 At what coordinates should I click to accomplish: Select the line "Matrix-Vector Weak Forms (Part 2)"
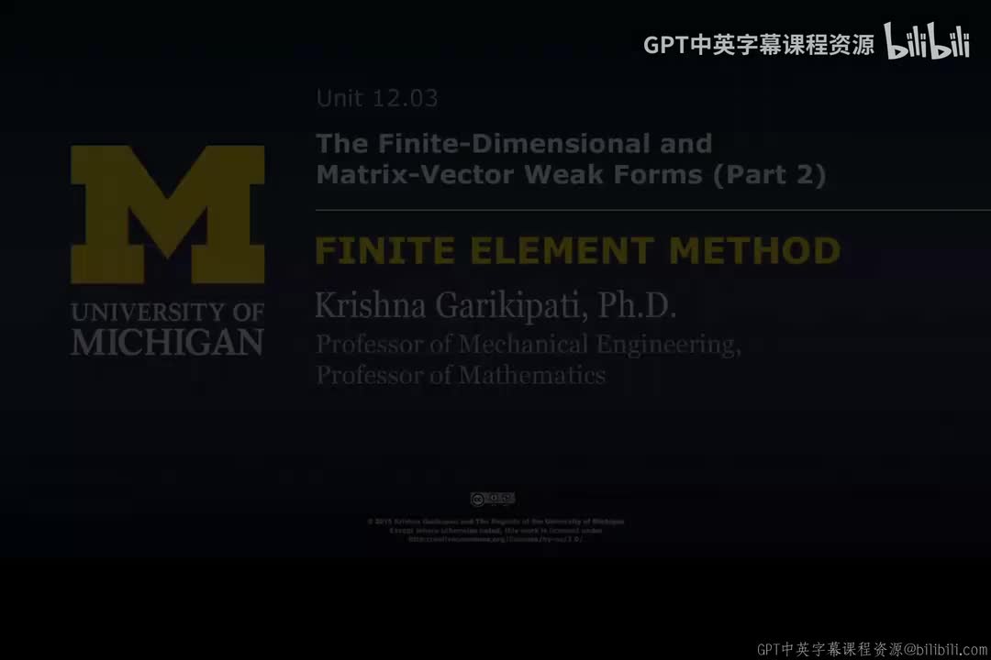point(571,175)
